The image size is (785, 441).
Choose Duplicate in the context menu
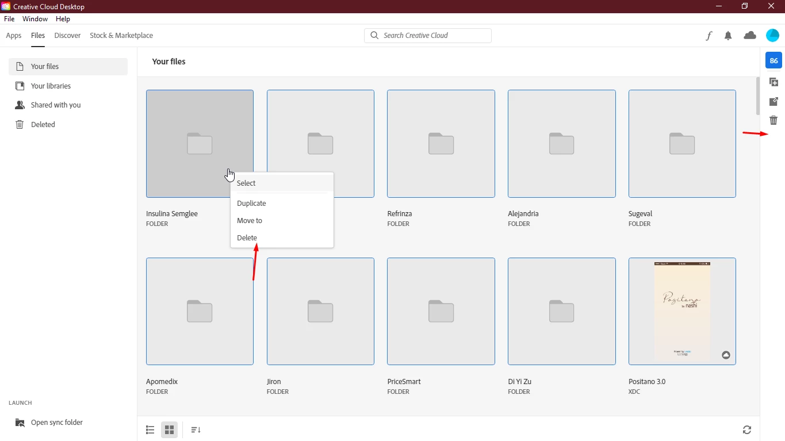282,203
